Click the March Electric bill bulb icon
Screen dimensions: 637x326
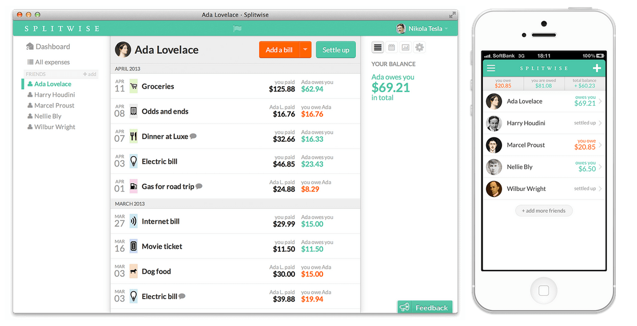(133, 296)
